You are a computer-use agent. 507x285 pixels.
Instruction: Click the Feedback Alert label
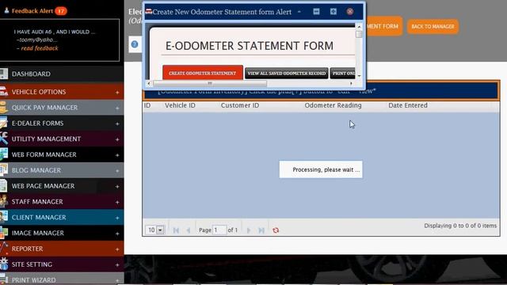32,10
